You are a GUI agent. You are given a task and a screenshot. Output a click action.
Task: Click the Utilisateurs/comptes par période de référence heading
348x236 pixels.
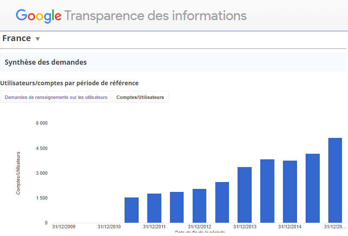(x=69, y=83)
